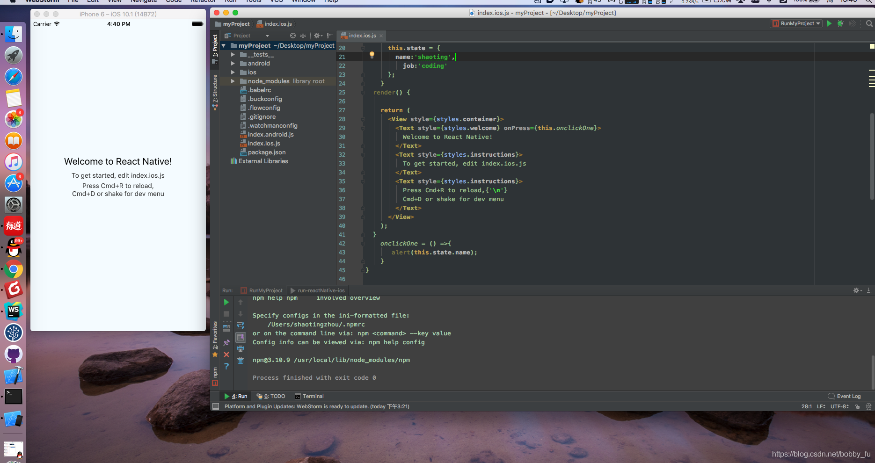Expand the ios folder
875x463 pixels.
pyautogui.click(x=233, y=72)
